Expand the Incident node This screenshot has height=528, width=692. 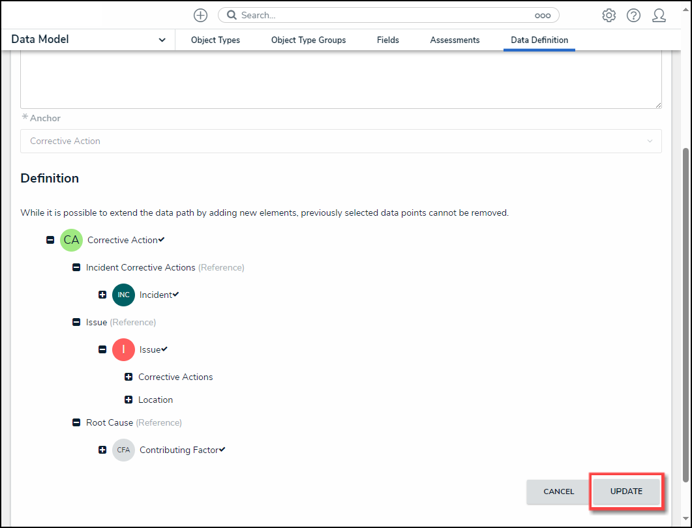coord(102,295)
